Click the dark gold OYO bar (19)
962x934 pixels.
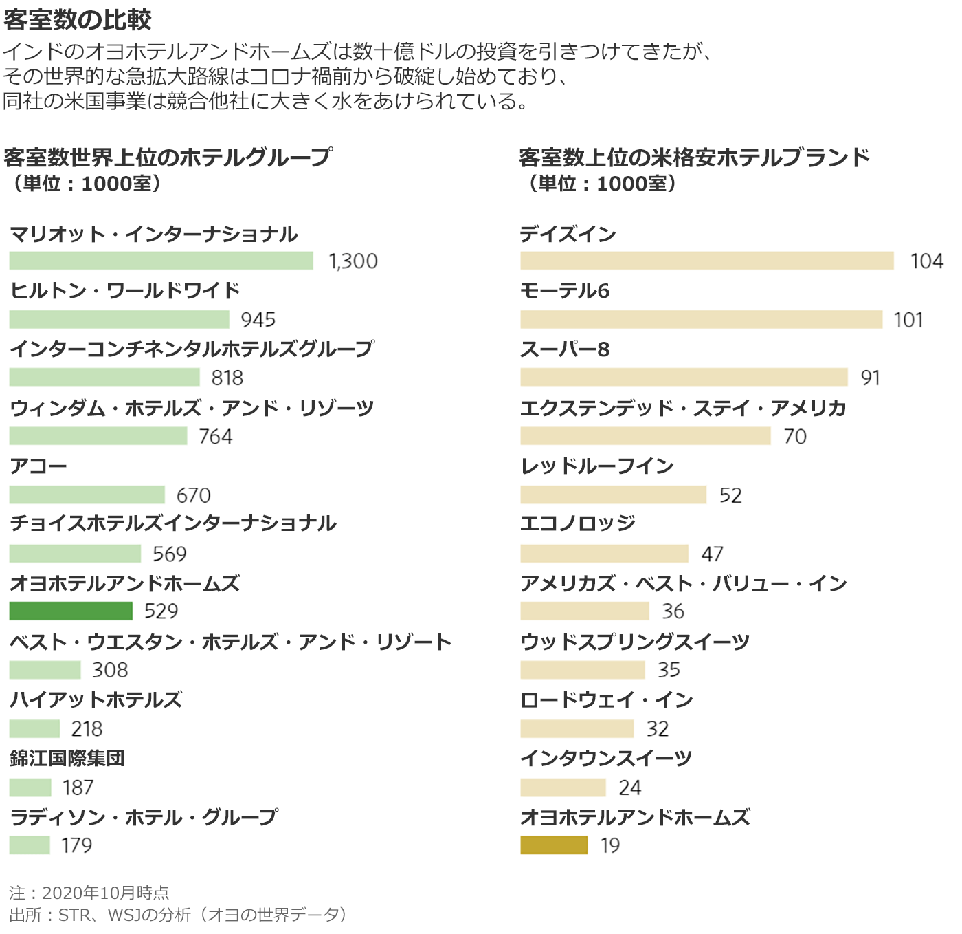tap(554, 845)
